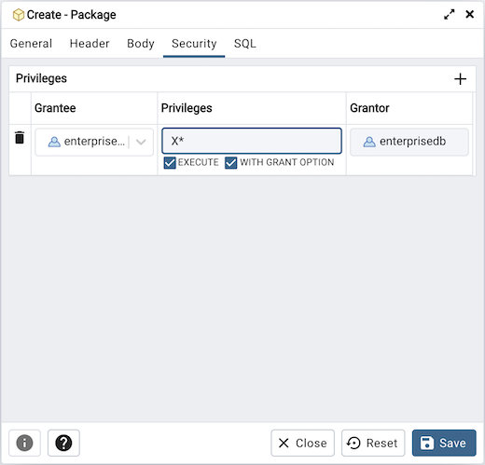Switch to the General tab
This screenshot has width=485, height=465.
click(x=31, y=44)
